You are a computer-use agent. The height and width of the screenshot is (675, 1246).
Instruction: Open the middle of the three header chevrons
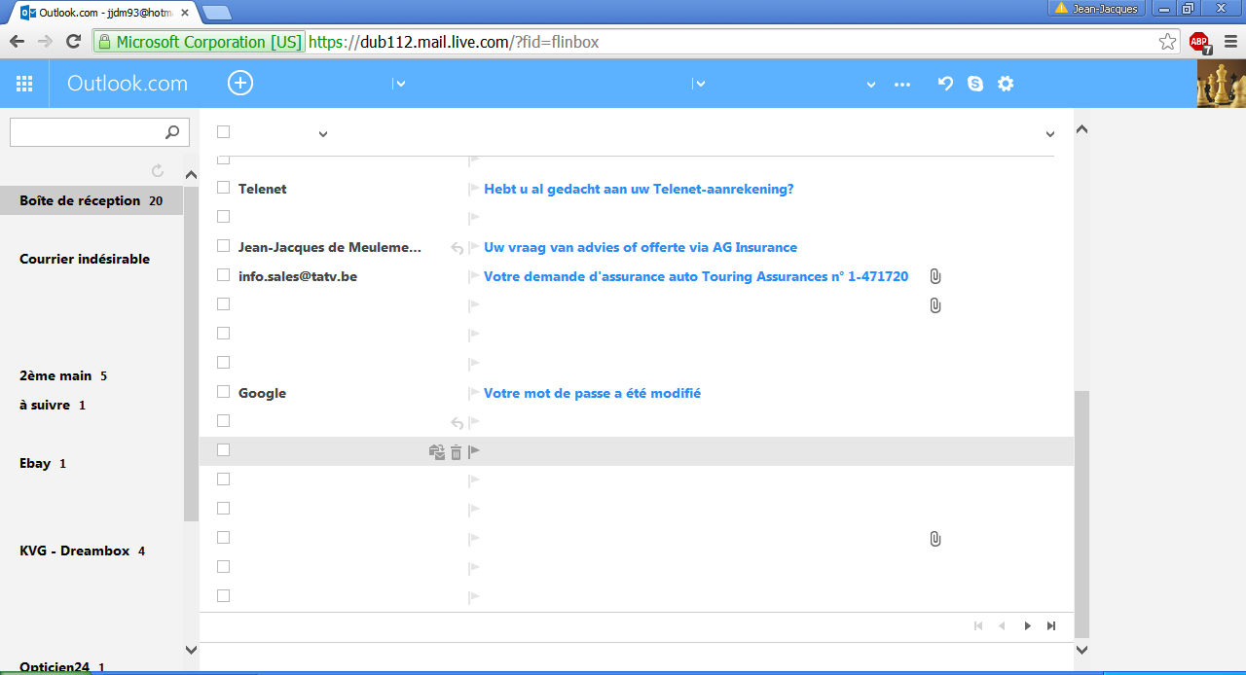tap(700, 85)
